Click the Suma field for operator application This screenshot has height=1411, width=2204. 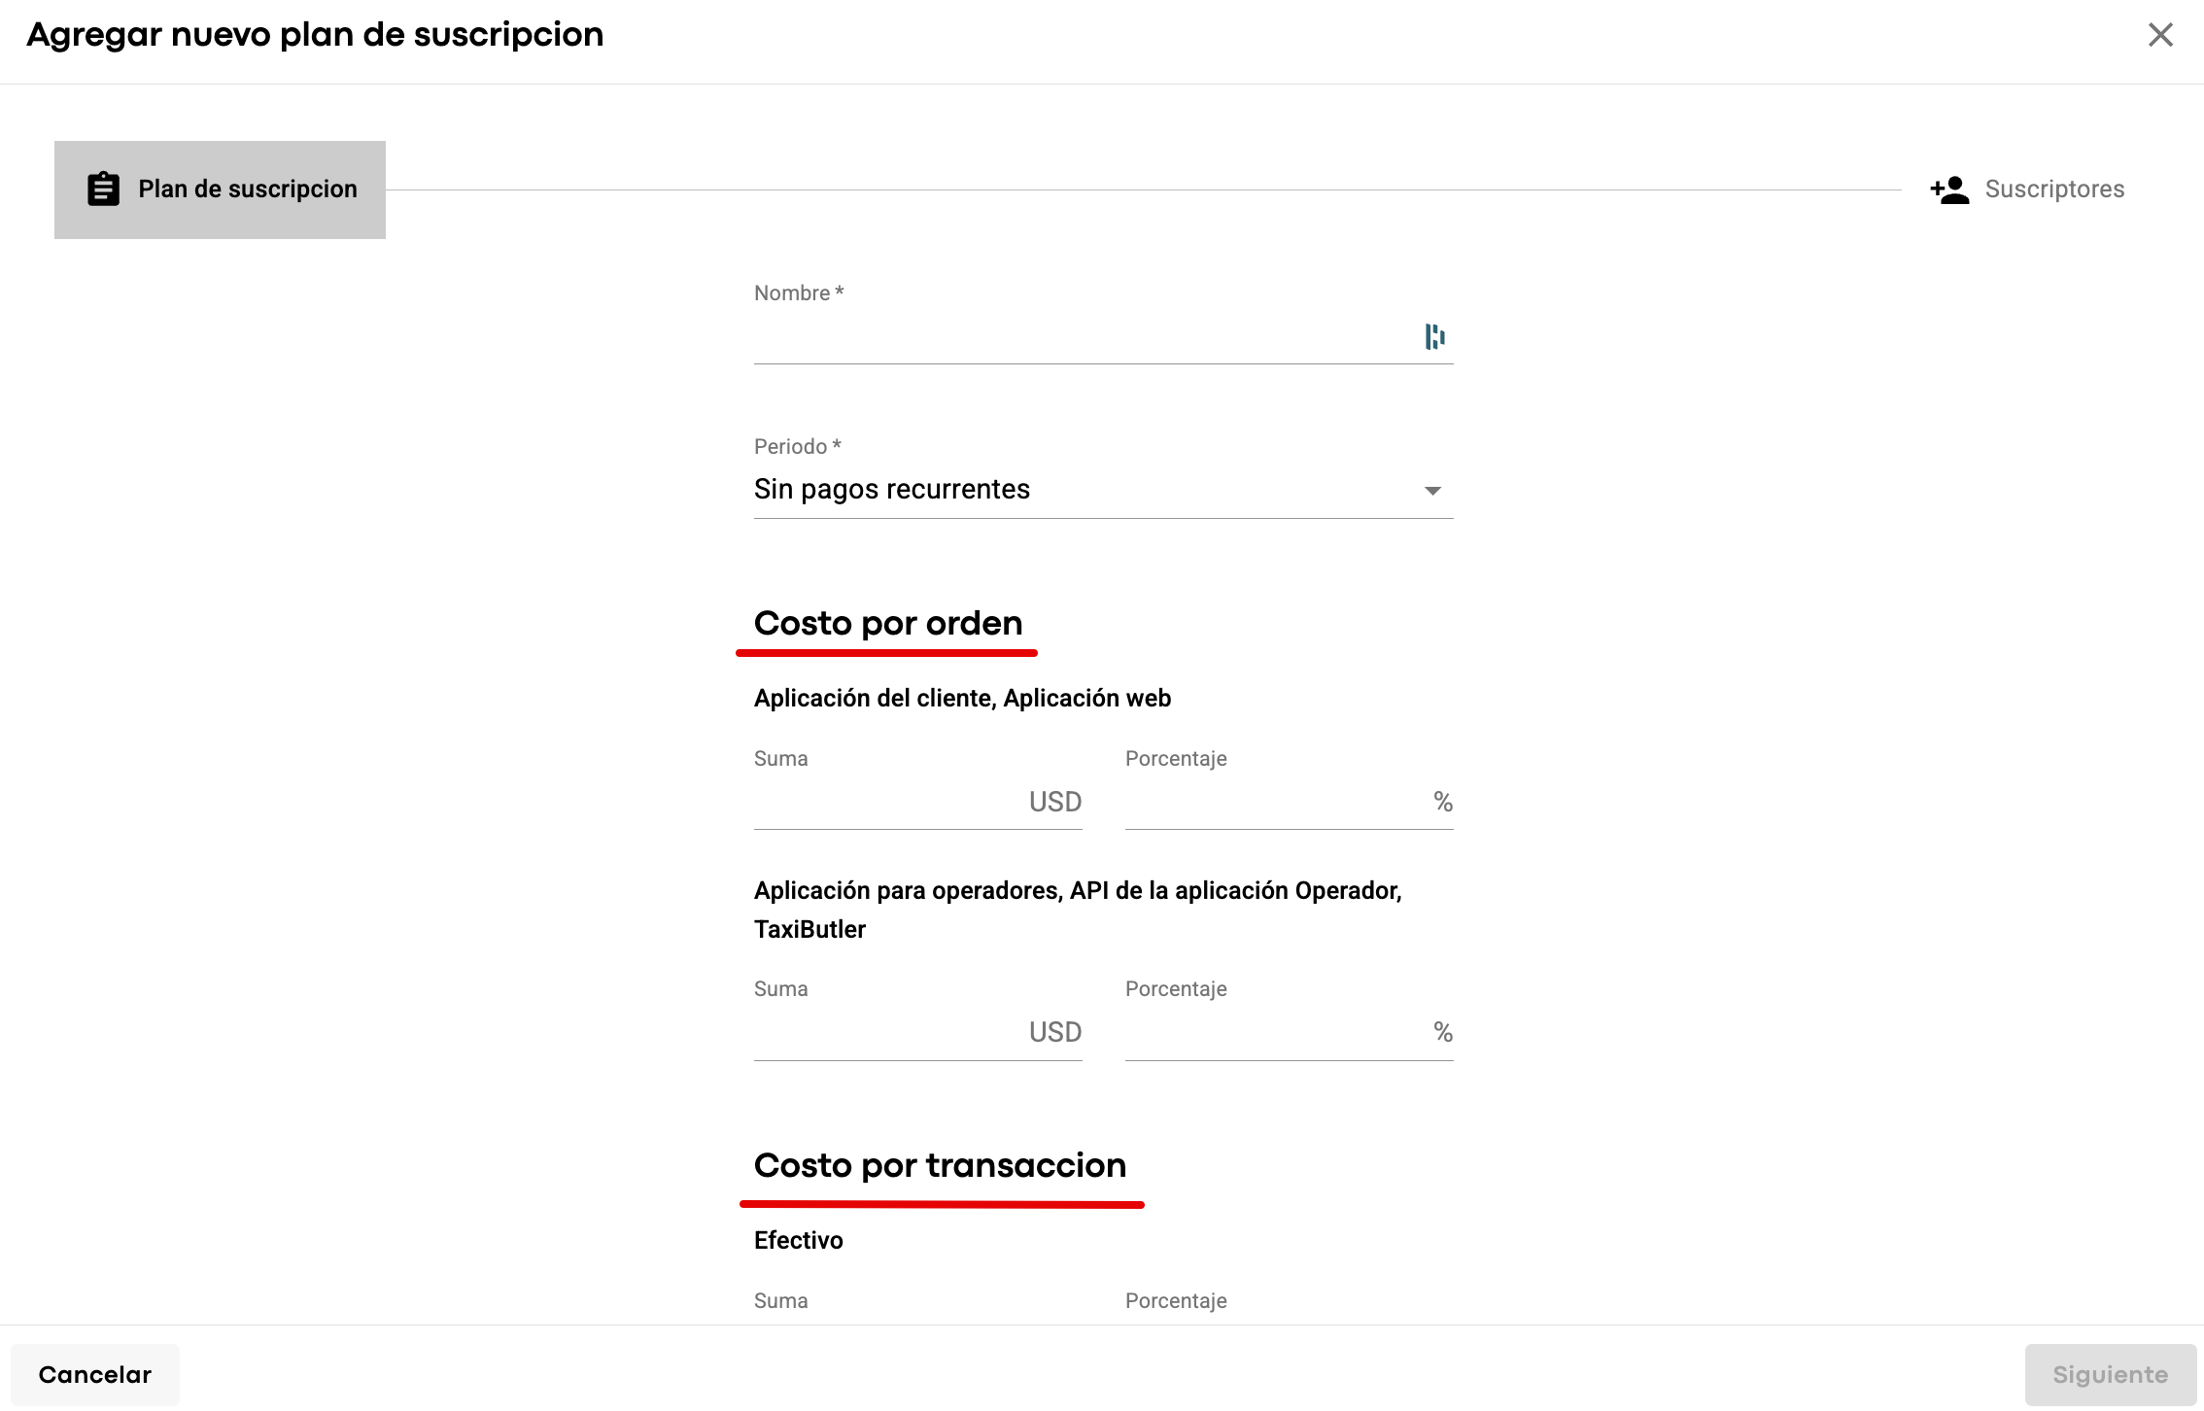coord(884,1033)
